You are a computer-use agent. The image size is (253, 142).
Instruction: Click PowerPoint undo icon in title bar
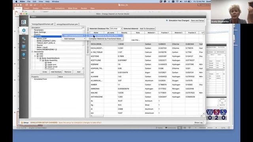35,5
